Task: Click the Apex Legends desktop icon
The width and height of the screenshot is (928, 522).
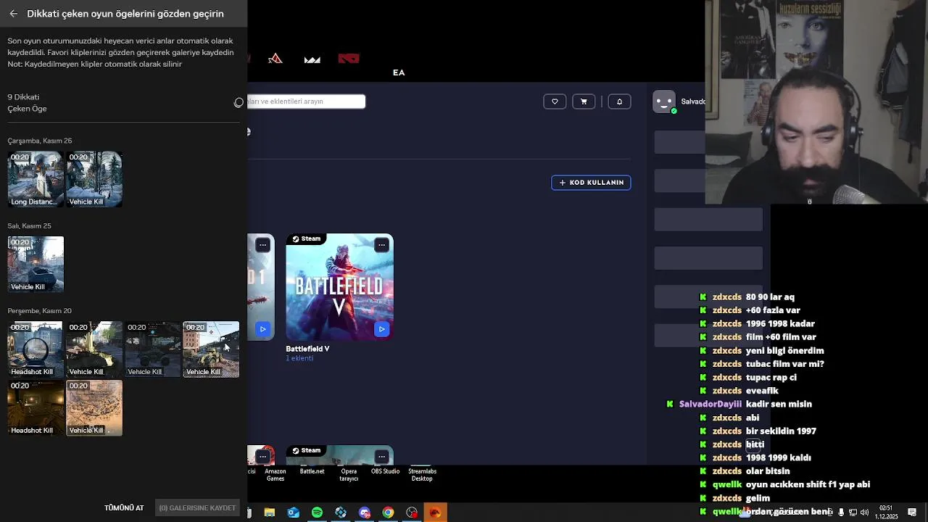Action: [x=275, y=59]
